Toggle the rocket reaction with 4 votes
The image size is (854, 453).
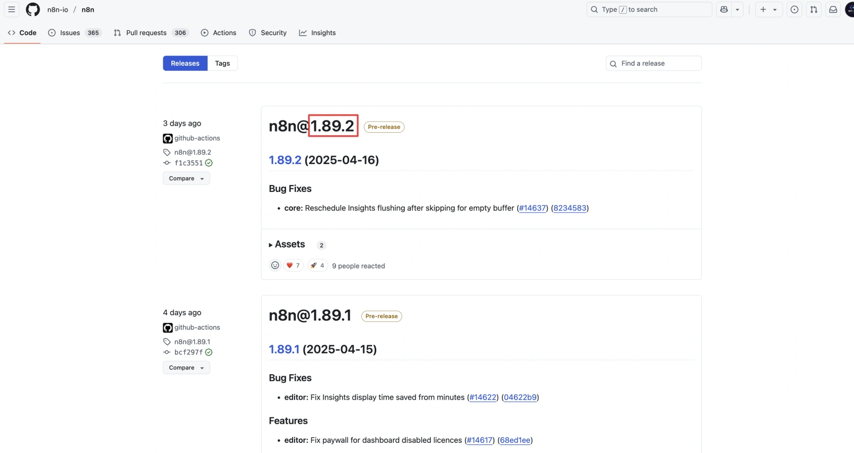tap(318, 265)
